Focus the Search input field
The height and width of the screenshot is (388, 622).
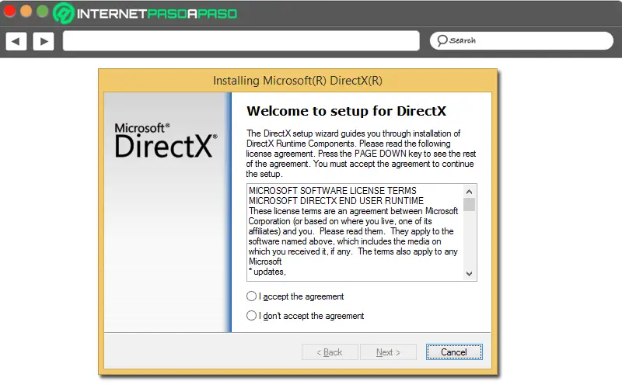click(x=521, y=41)
